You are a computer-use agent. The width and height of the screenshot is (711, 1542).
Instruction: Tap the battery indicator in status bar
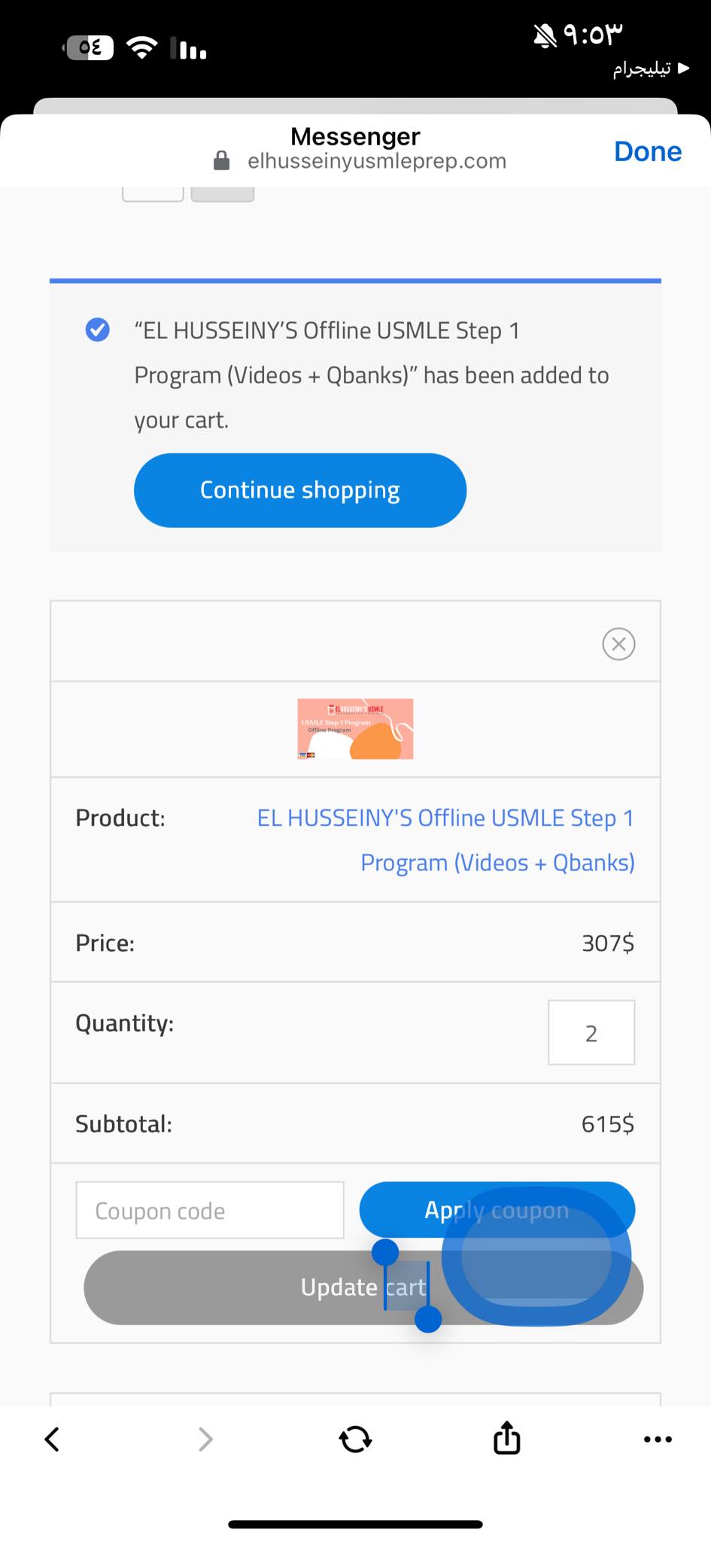click(90, 47)
